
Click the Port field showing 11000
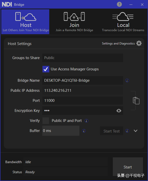coord(83,101)
